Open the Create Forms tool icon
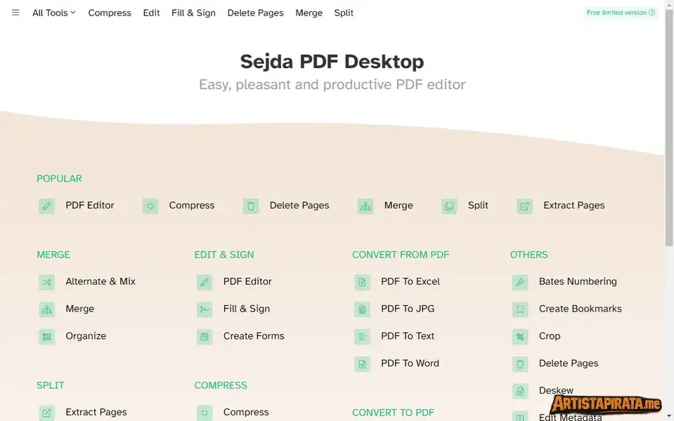The width and height of the screenshot is (674, 421). point(204,336)
